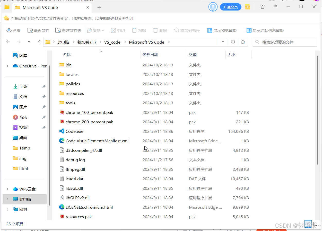Click the file list vertical scrollbar

point(318,110)
